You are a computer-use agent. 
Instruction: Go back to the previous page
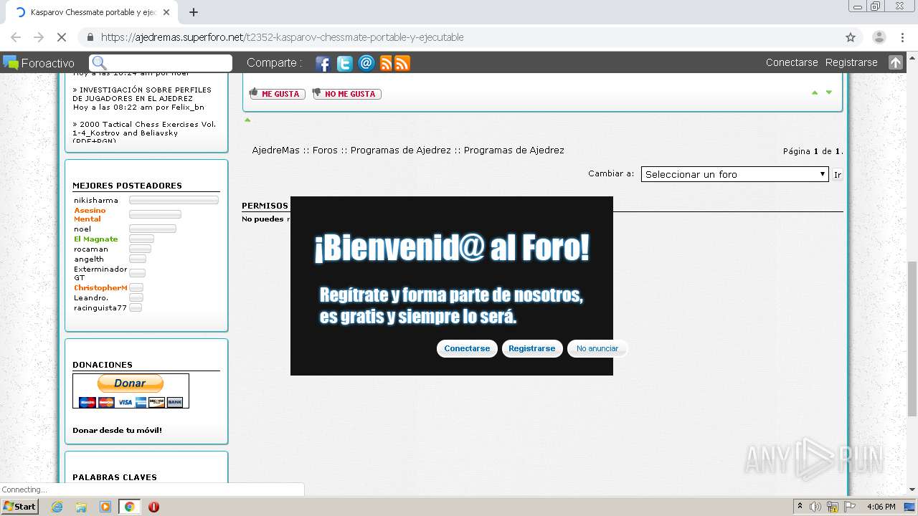pos(16,37)
